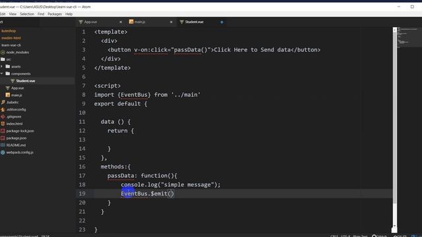Click the webpack.config.js file icon
The image size is (422, 237).
point(3,152)
